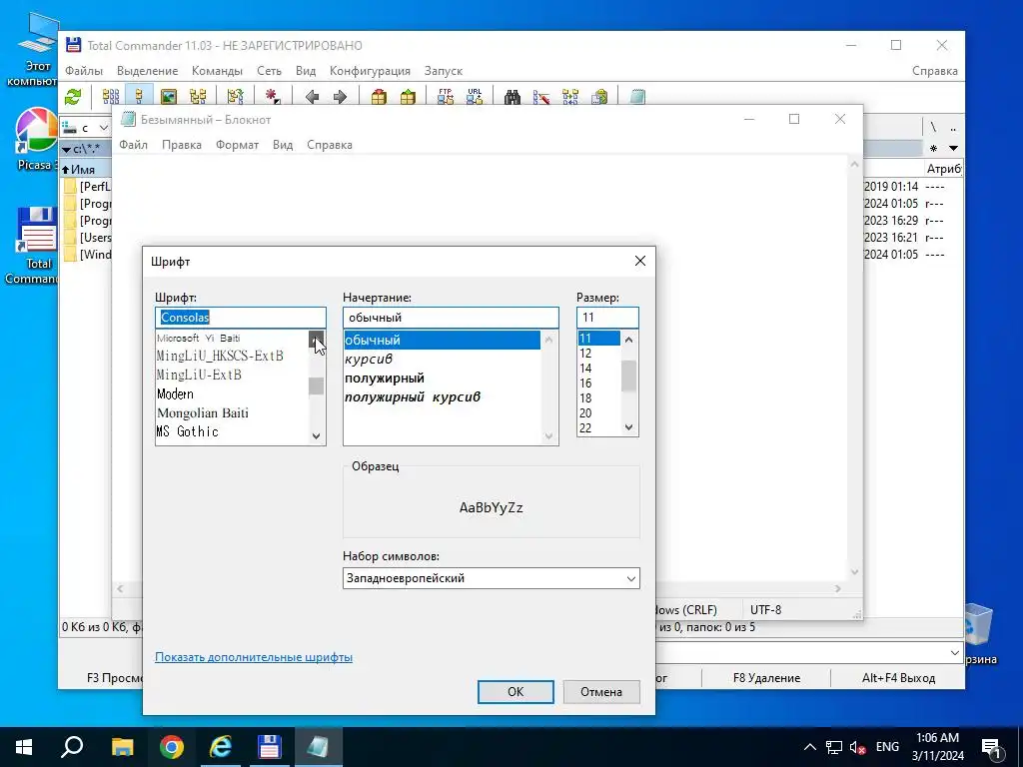
Task: Open the directory history arrow next to asterisk
Action: click(x=953, y=149)
